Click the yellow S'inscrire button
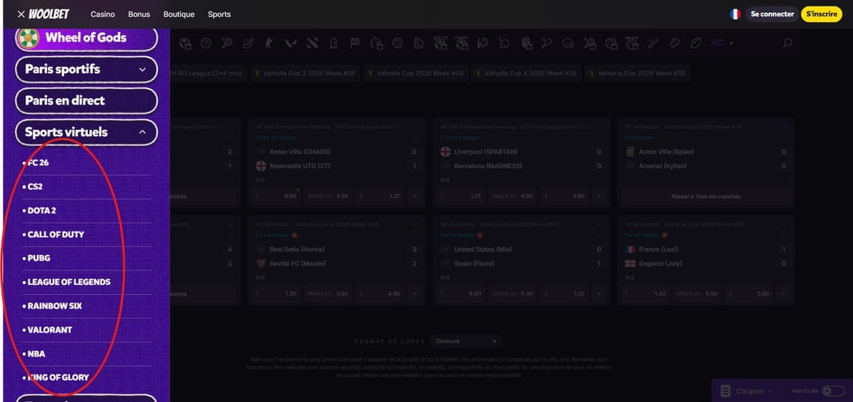Viewport: 853px width, 402px height. (822, 14)
